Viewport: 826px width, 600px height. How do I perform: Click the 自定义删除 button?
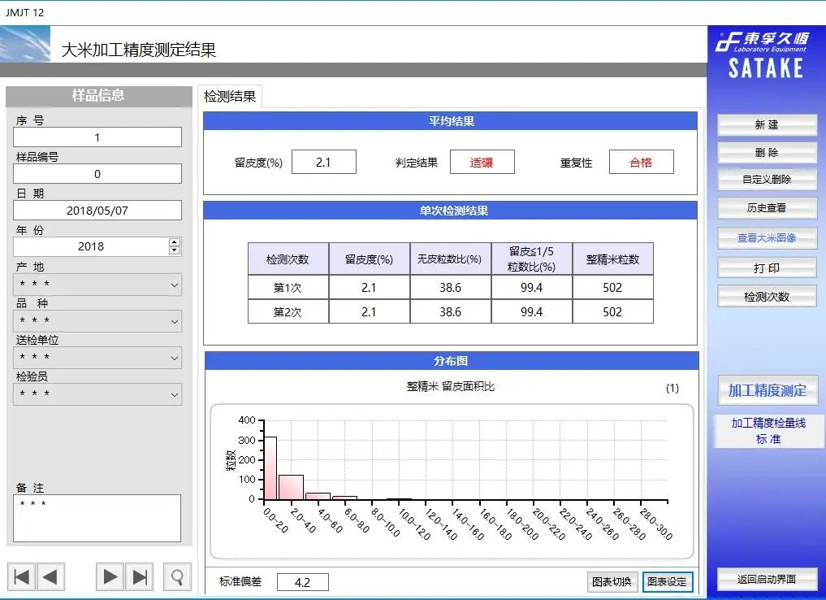[767, 179]
